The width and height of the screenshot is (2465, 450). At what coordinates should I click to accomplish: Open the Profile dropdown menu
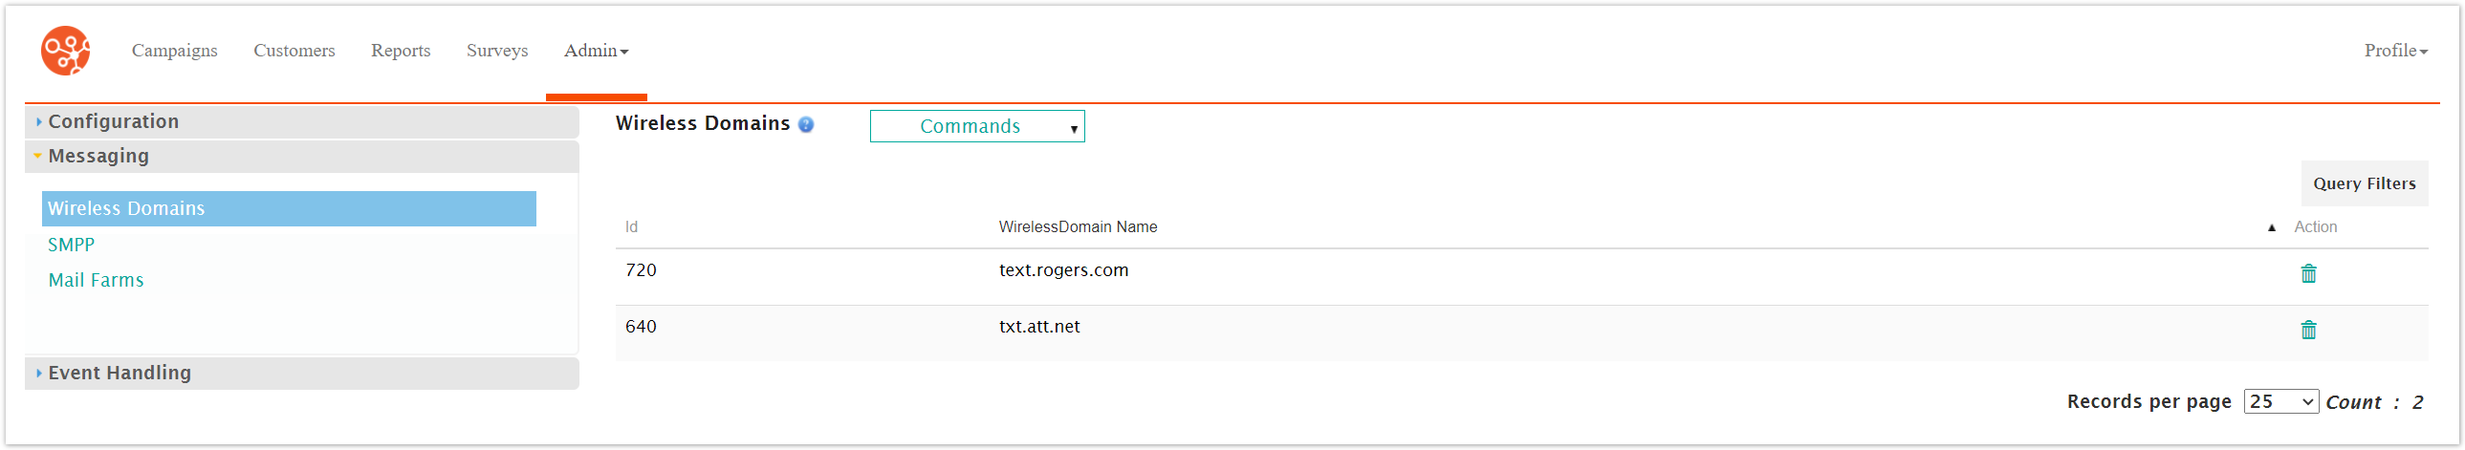tap(2394, 51)
